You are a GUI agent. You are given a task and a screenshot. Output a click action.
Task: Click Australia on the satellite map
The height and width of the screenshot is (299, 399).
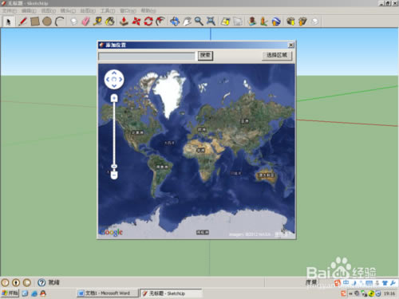(x=267, y=176)
